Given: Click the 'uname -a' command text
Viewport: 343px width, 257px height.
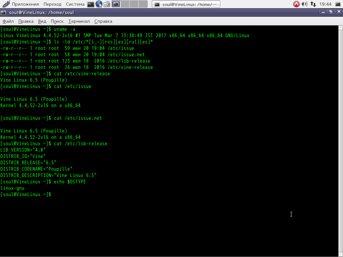Looking at the screenshot, I should [x=65, y=29].
